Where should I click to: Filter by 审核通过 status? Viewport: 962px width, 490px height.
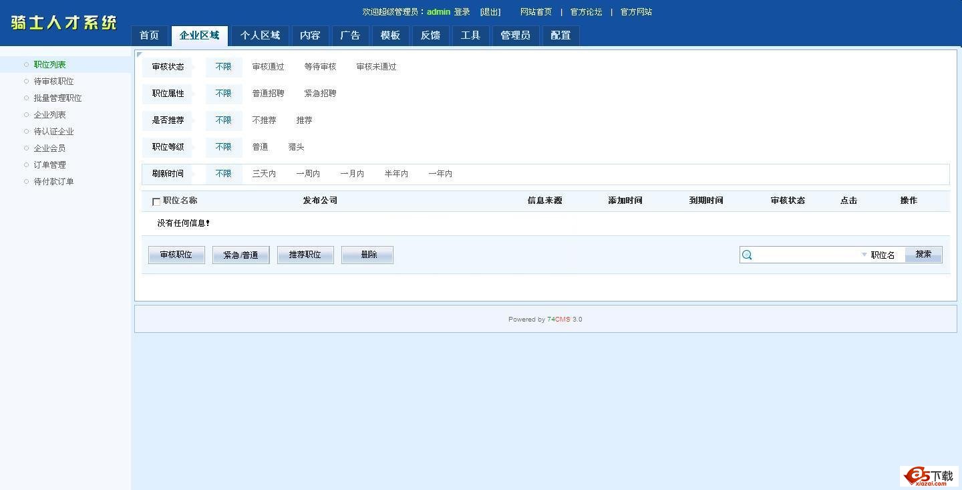click(x=268, y=67)
